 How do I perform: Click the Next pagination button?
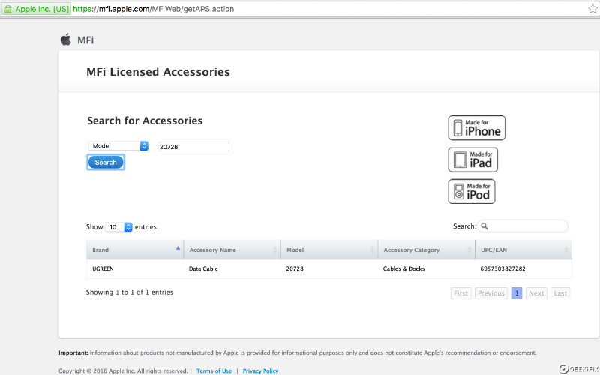point(536,293)
